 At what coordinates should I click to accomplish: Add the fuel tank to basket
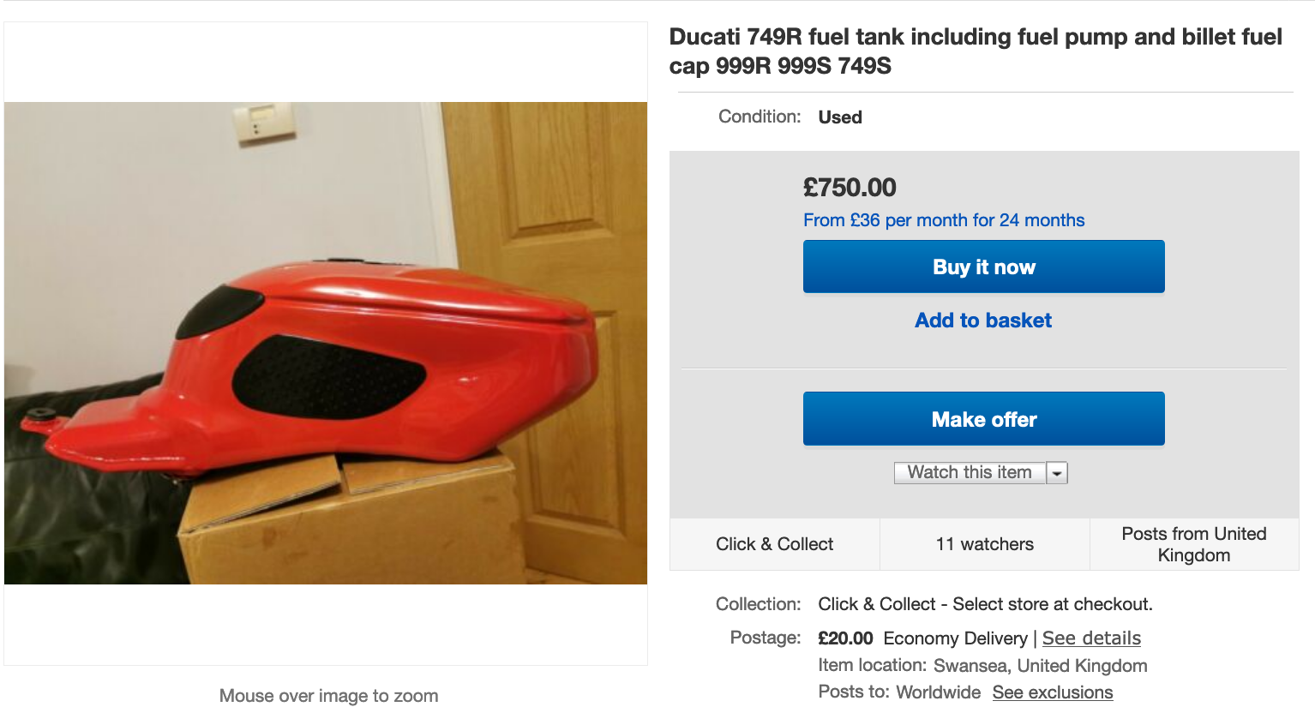pyautogui.click(x=983, y=321)
